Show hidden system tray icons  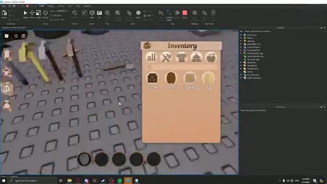pos(280,181)
